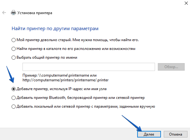Select radio button 'Добавить локальный или сетевой принтер'

pyautogui.click(x=13, y=106)
